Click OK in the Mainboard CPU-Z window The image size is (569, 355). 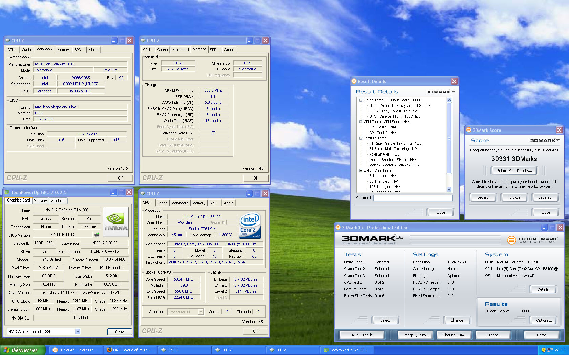tap(120, 178)
